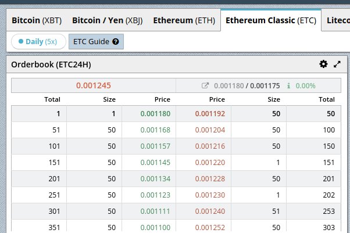The height and width of the screenshot is (233, 350).
Task: Expand the orderbook to fullscreen
Action: pyautogui.click(x=337, y=64)
